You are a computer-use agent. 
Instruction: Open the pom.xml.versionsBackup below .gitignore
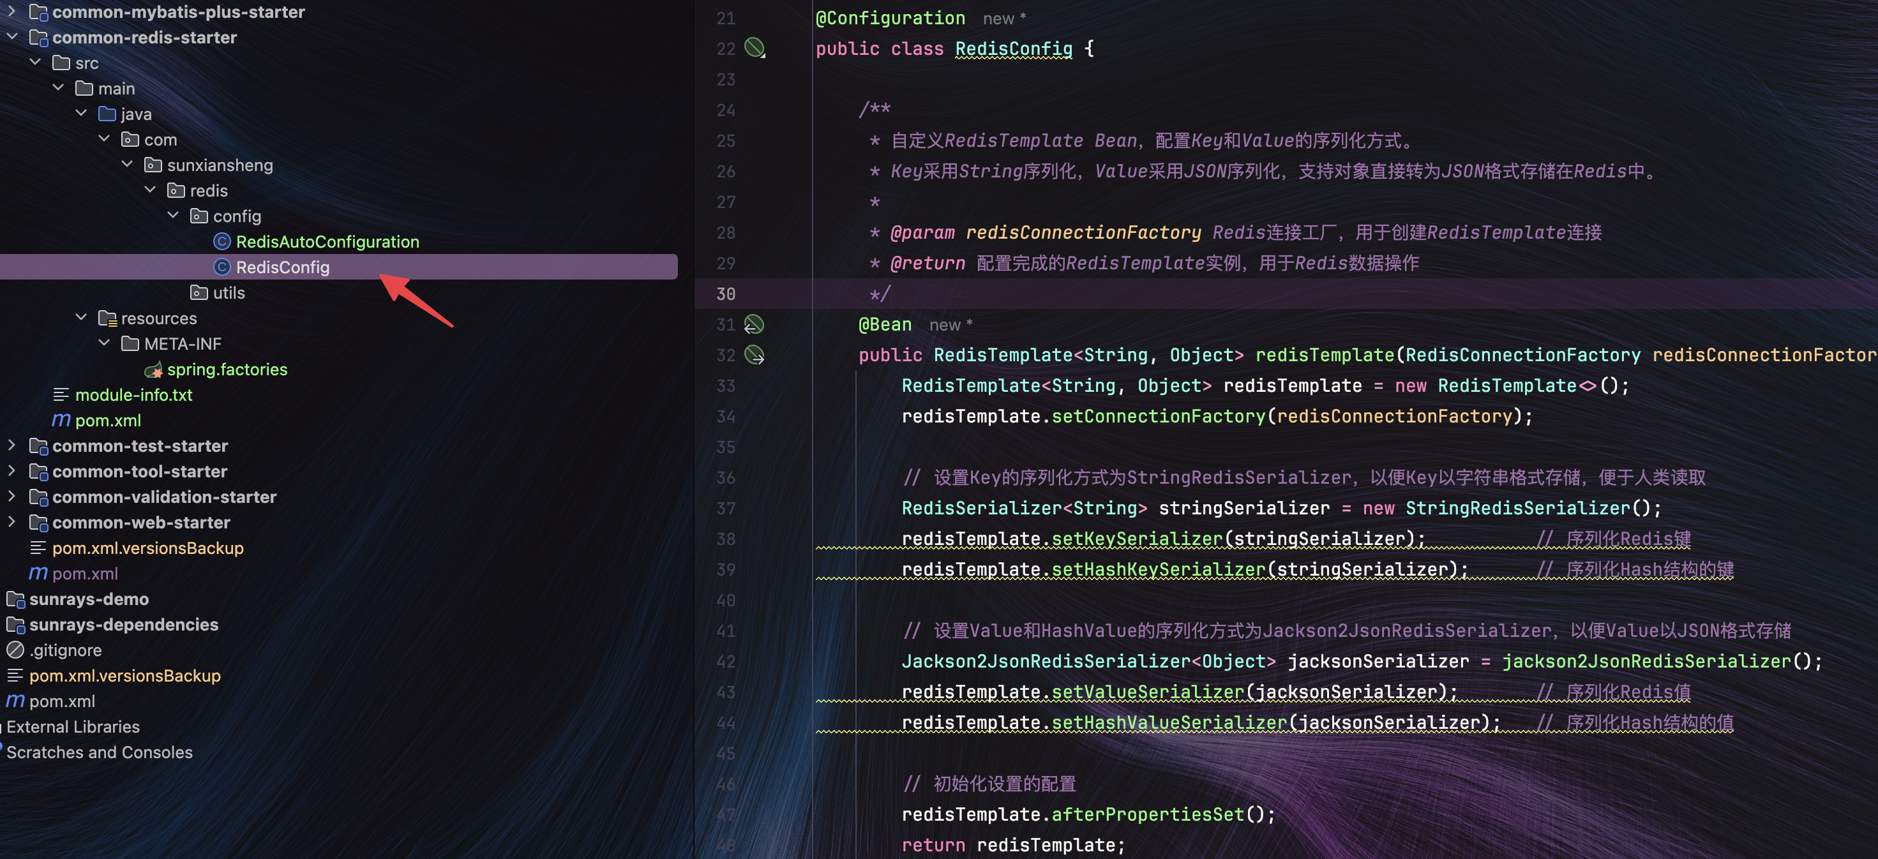click(x=124, y=675)
